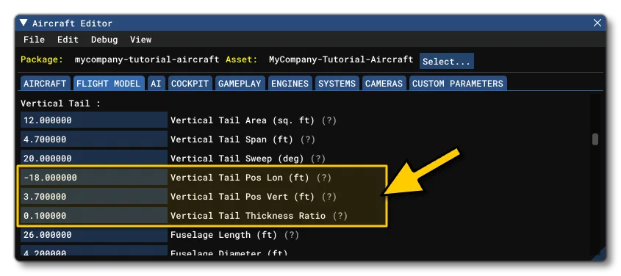Switch to the SYSTEMS tab

(x=337, y=84)
